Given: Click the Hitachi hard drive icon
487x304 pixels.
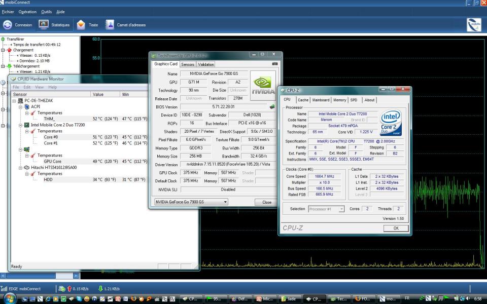Looking at the screenshot, I should click(x=27, y=168).
